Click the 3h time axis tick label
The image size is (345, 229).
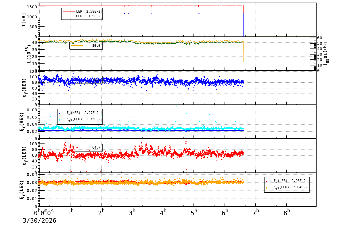pyautogui.click(x=132, y=212)
